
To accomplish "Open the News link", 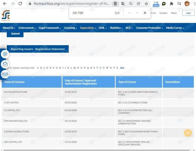I will (x=174, y=13).
